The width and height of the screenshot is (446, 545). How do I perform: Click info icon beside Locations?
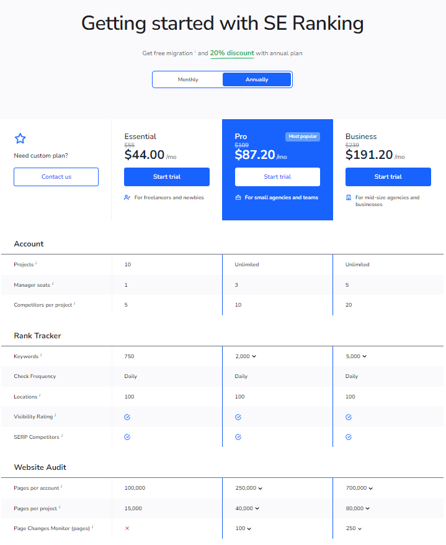pos(40,395)
